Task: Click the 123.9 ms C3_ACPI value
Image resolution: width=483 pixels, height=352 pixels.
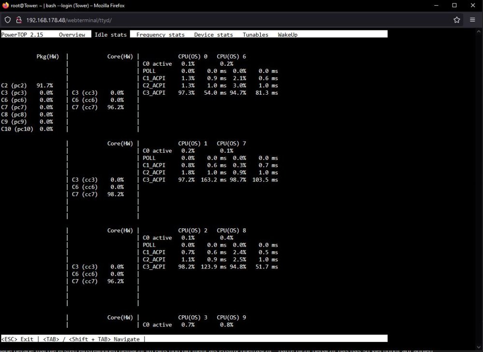Action: click(x=213, y=267)
